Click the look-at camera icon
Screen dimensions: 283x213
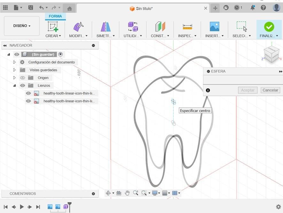click(x=119, y=193)
